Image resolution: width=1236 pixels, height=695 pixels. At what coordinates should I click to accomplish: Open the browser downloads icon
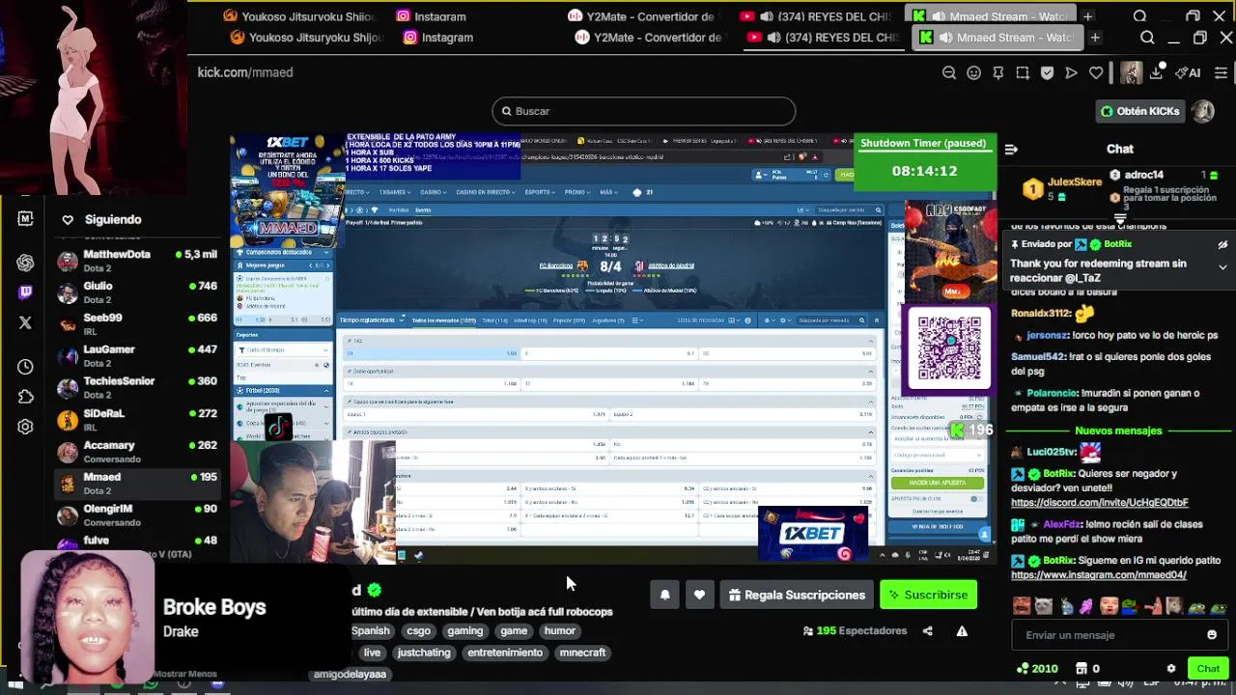point(1156,72)
